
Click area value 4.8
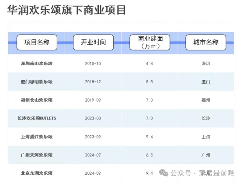click(149, 63)
